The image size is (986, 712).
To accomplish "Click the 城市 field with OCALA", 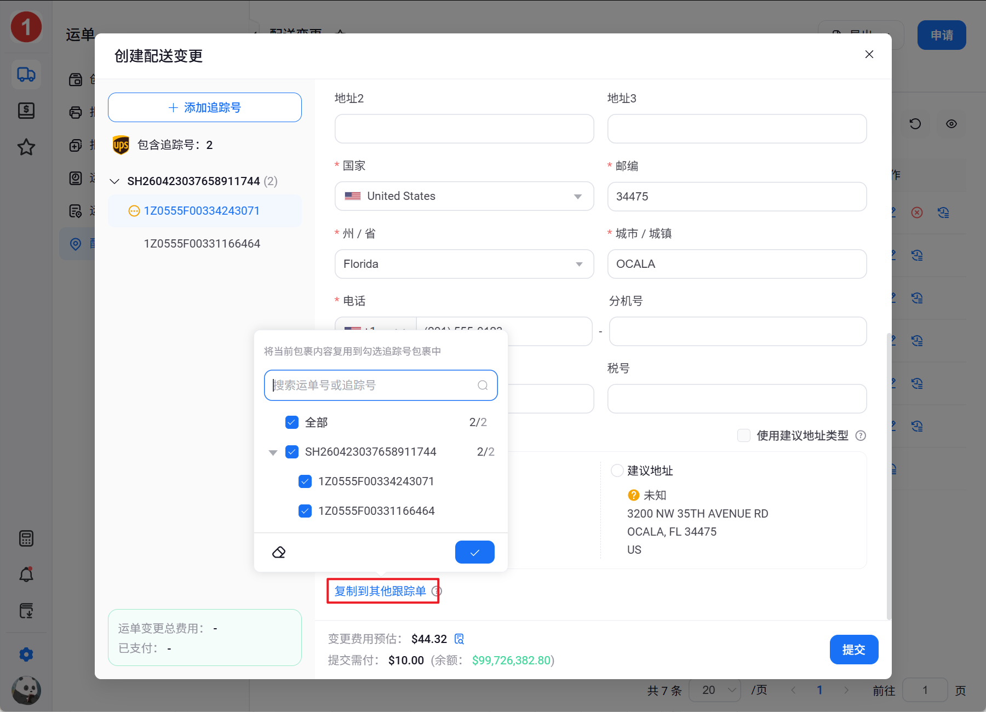I will tap(737, 264).
